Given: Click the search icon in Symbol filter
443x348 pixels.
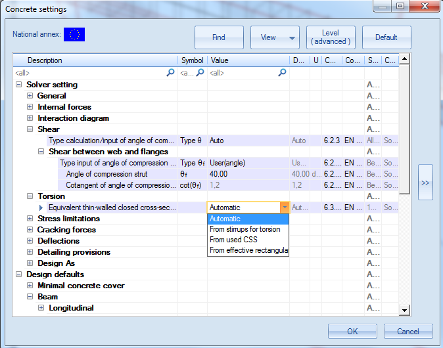Looking at the screenshot, I should click(x=200, y=73).
